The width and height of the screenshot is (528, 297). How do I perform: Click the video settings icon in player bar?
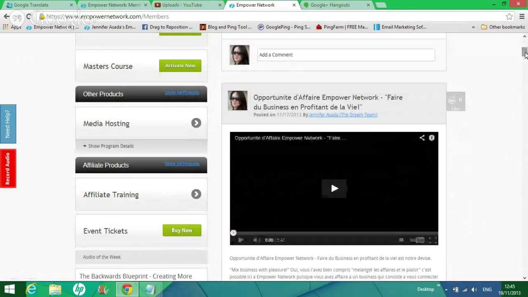tap(401, 240)
